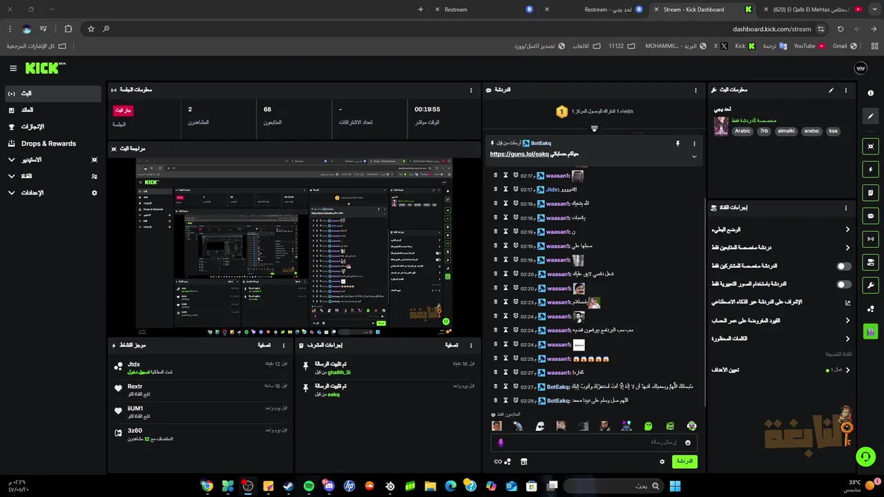Open Drops & Rewards in the sidebar
884x497 pixels.
[52, 144]
